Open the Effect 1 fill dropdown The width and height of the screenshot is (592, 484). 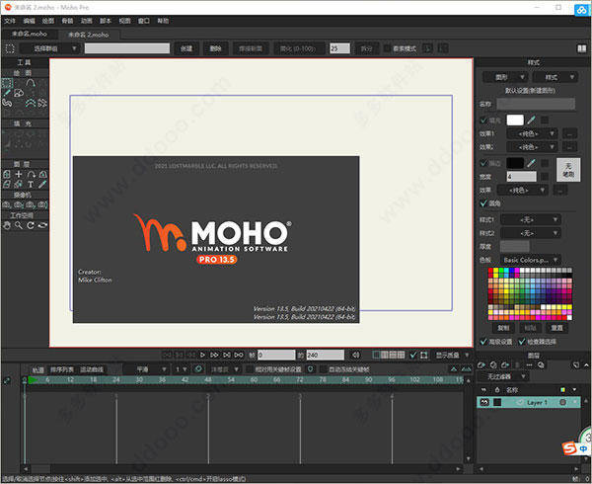[x=532, y=133]
